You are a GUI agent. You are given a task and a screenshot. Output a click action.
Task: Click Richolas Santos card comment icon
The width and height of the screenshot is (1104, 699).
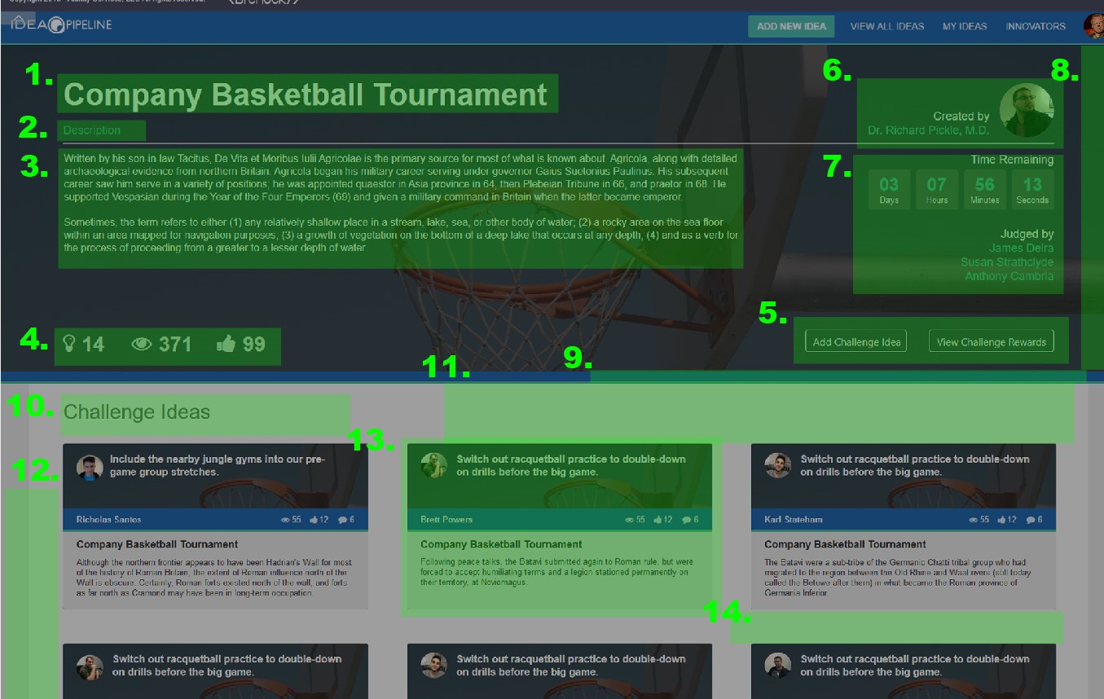pos(343,520)
